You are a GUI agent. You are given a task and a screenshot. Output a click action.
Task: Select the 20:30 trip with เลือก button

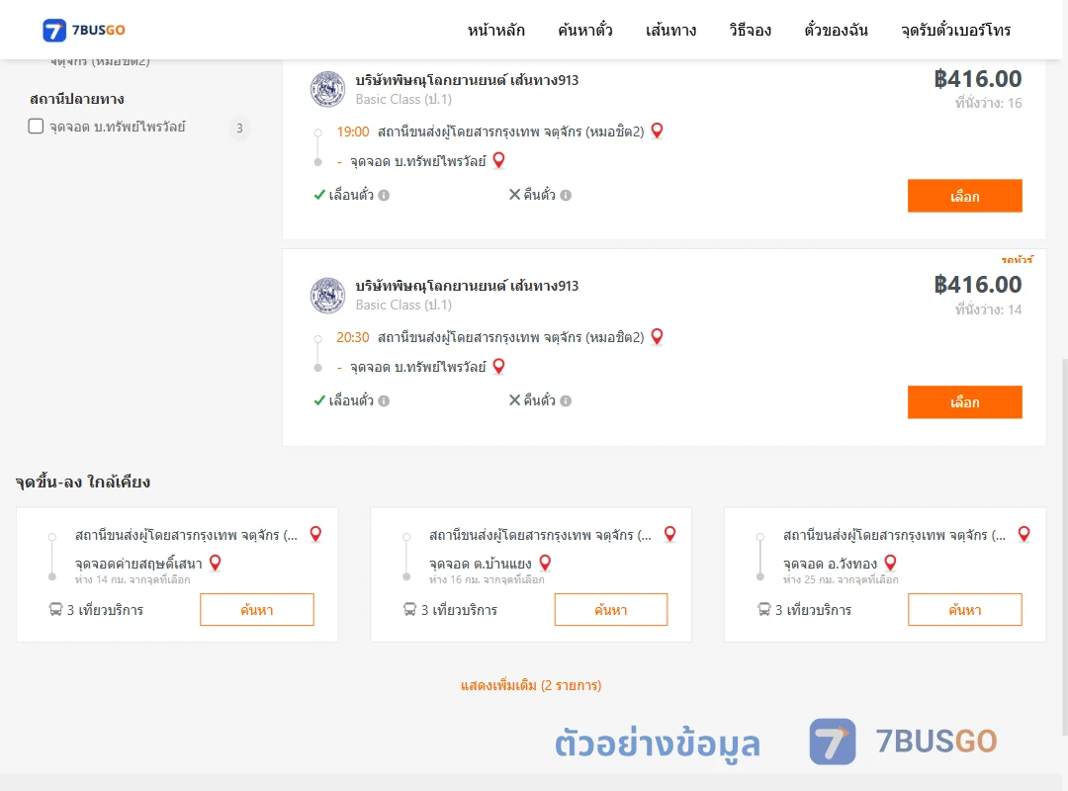964,402
